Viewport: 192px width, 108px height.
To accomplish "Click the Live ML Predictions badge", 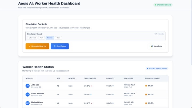I will [x=157, y=69].
